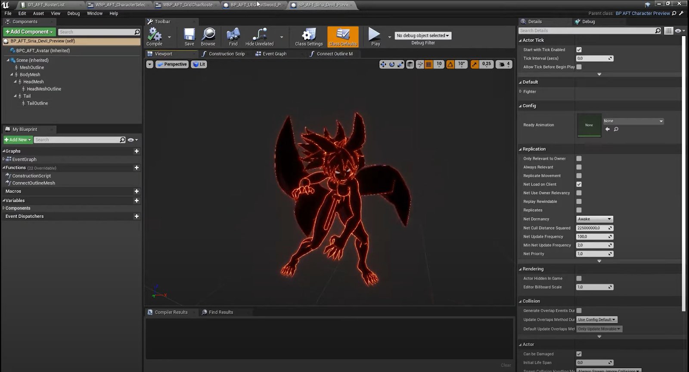Switch to the Event Graph tab
Screen dimensions: 689x372
click(274, 54)
